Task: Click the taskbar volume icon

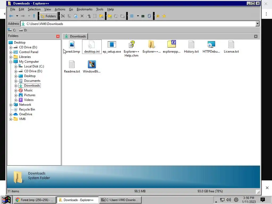Action: pyautogui.click(x=228, y=200)
